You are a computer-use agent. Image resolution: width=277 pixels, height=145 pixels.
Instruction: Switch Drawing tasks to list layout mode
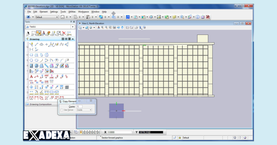(66, 39)
